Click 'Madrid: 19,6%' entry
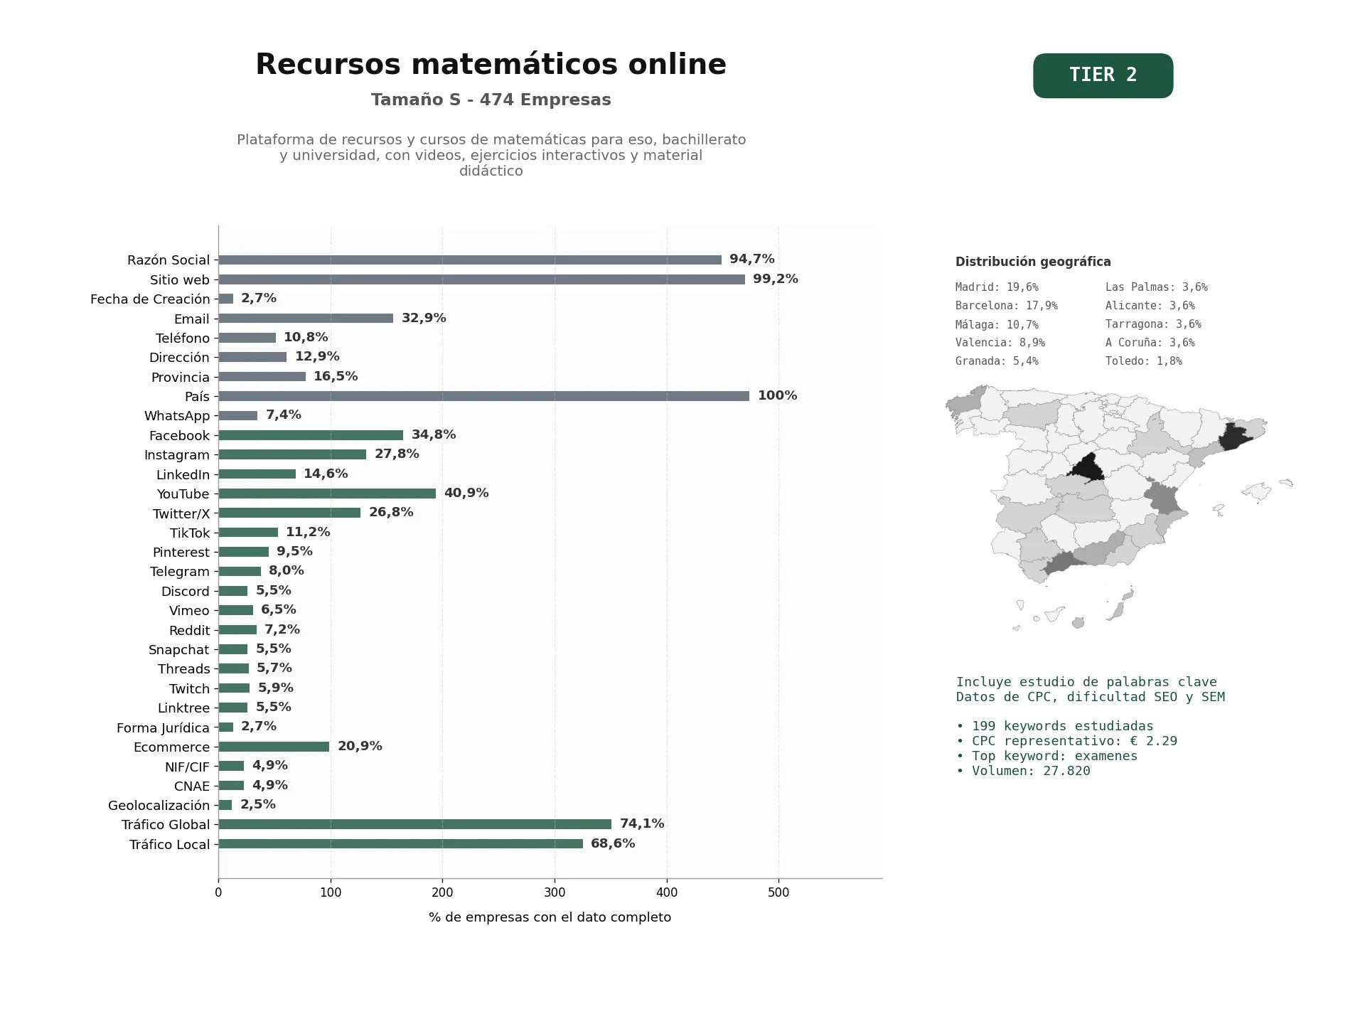This screenshot has width=1365, height=1024. tap(997, 287)
